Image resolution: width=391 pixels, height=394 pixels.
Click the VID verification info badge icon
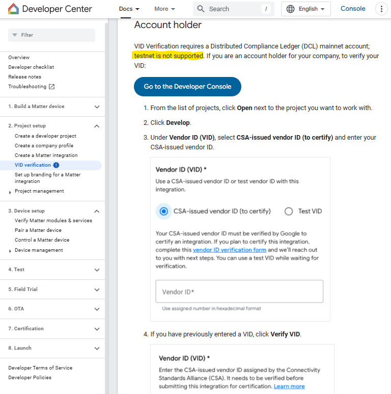pos(56,165)
